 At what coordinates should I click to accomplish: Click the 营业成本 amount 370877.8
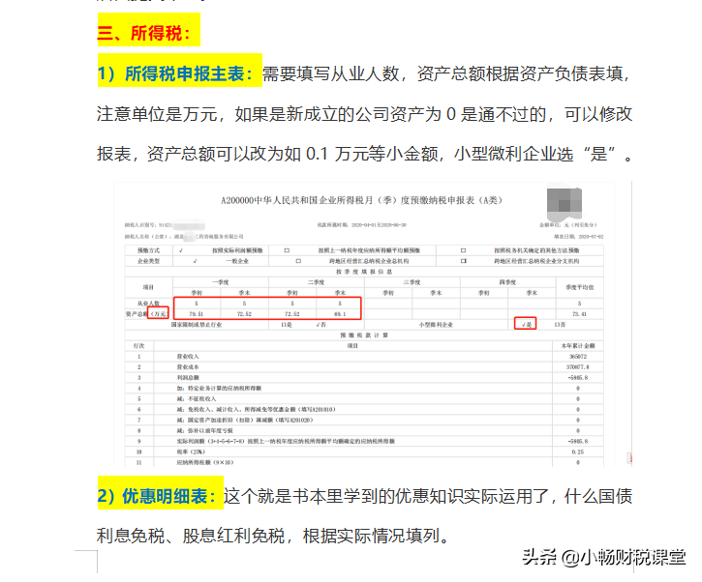coord(577,367)
